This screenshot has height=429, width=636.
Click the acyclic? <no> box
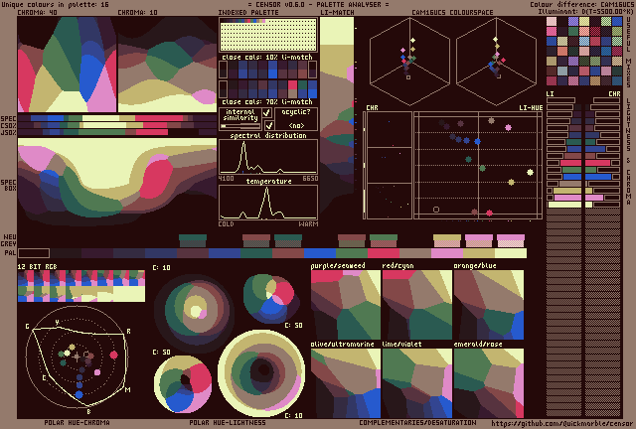(296, 119)
